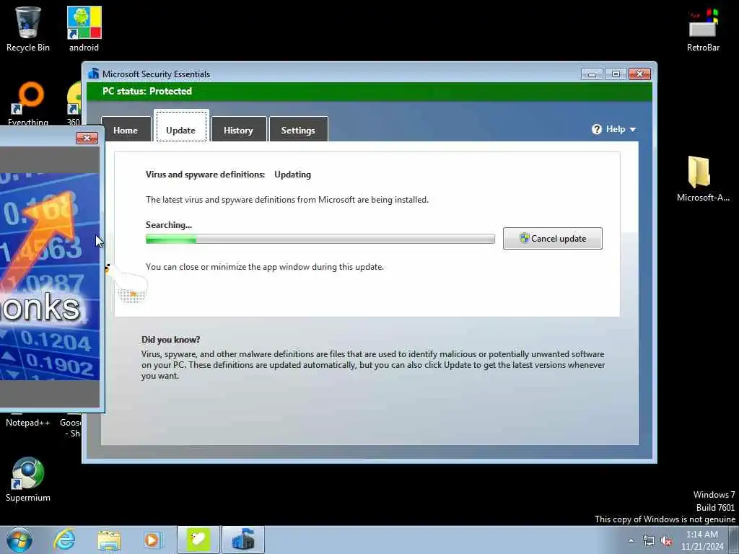Click the PC status: Protected banner
Image resolution: width=739 pixels, height=554 pixels.
coord(369,92)
